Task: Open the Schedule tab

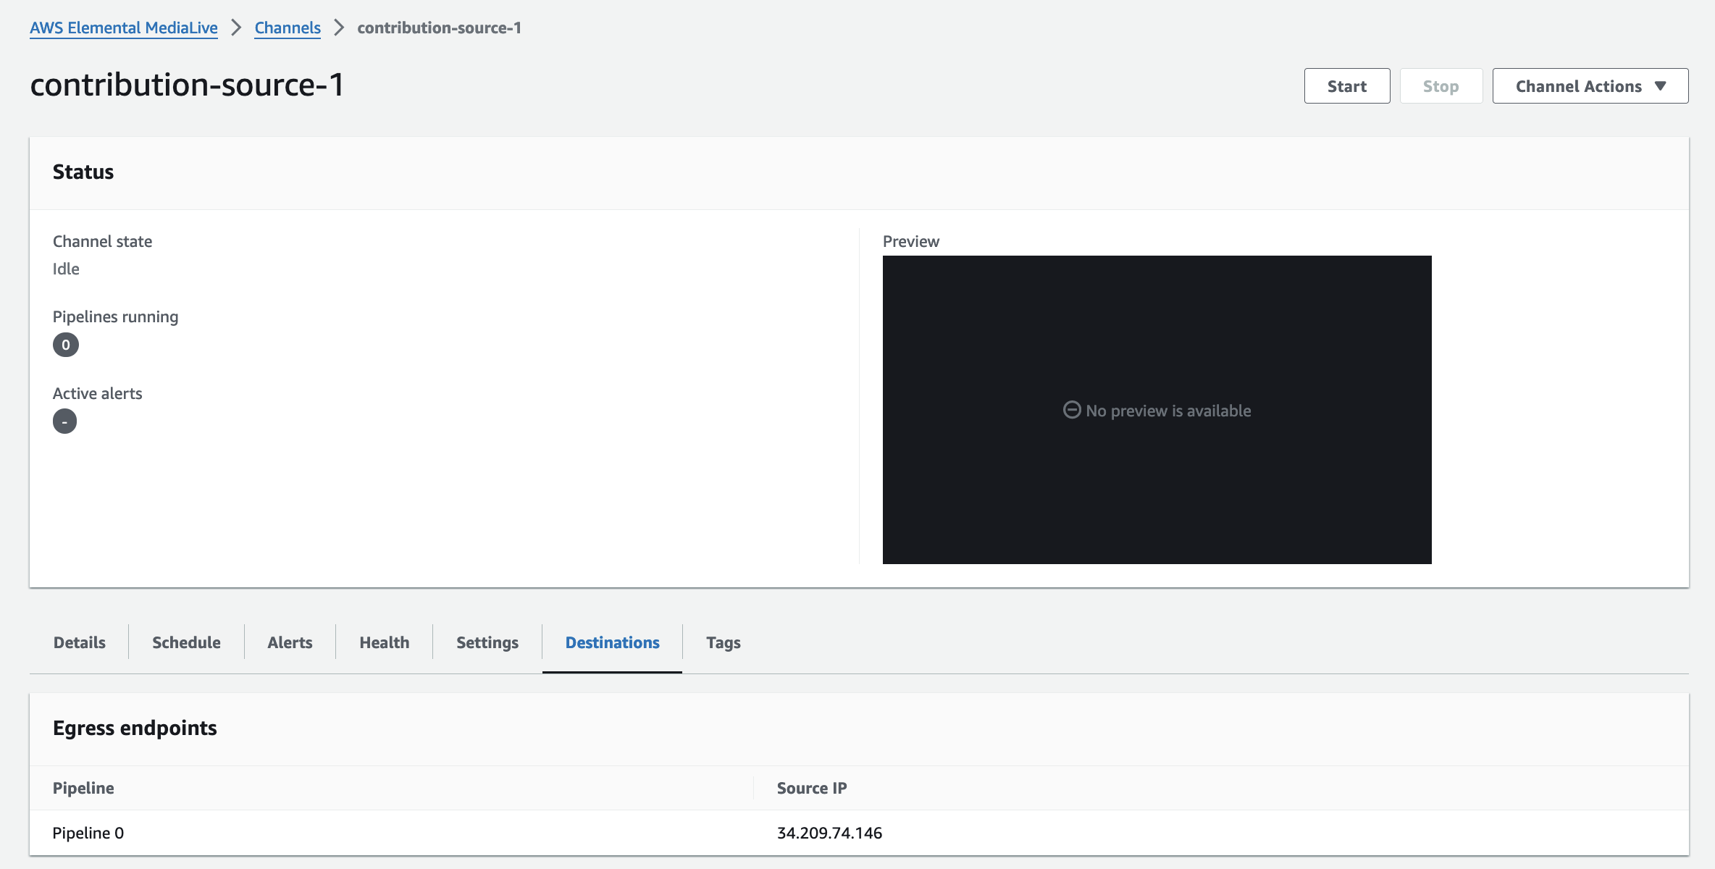Action: [x=186, y=642]
